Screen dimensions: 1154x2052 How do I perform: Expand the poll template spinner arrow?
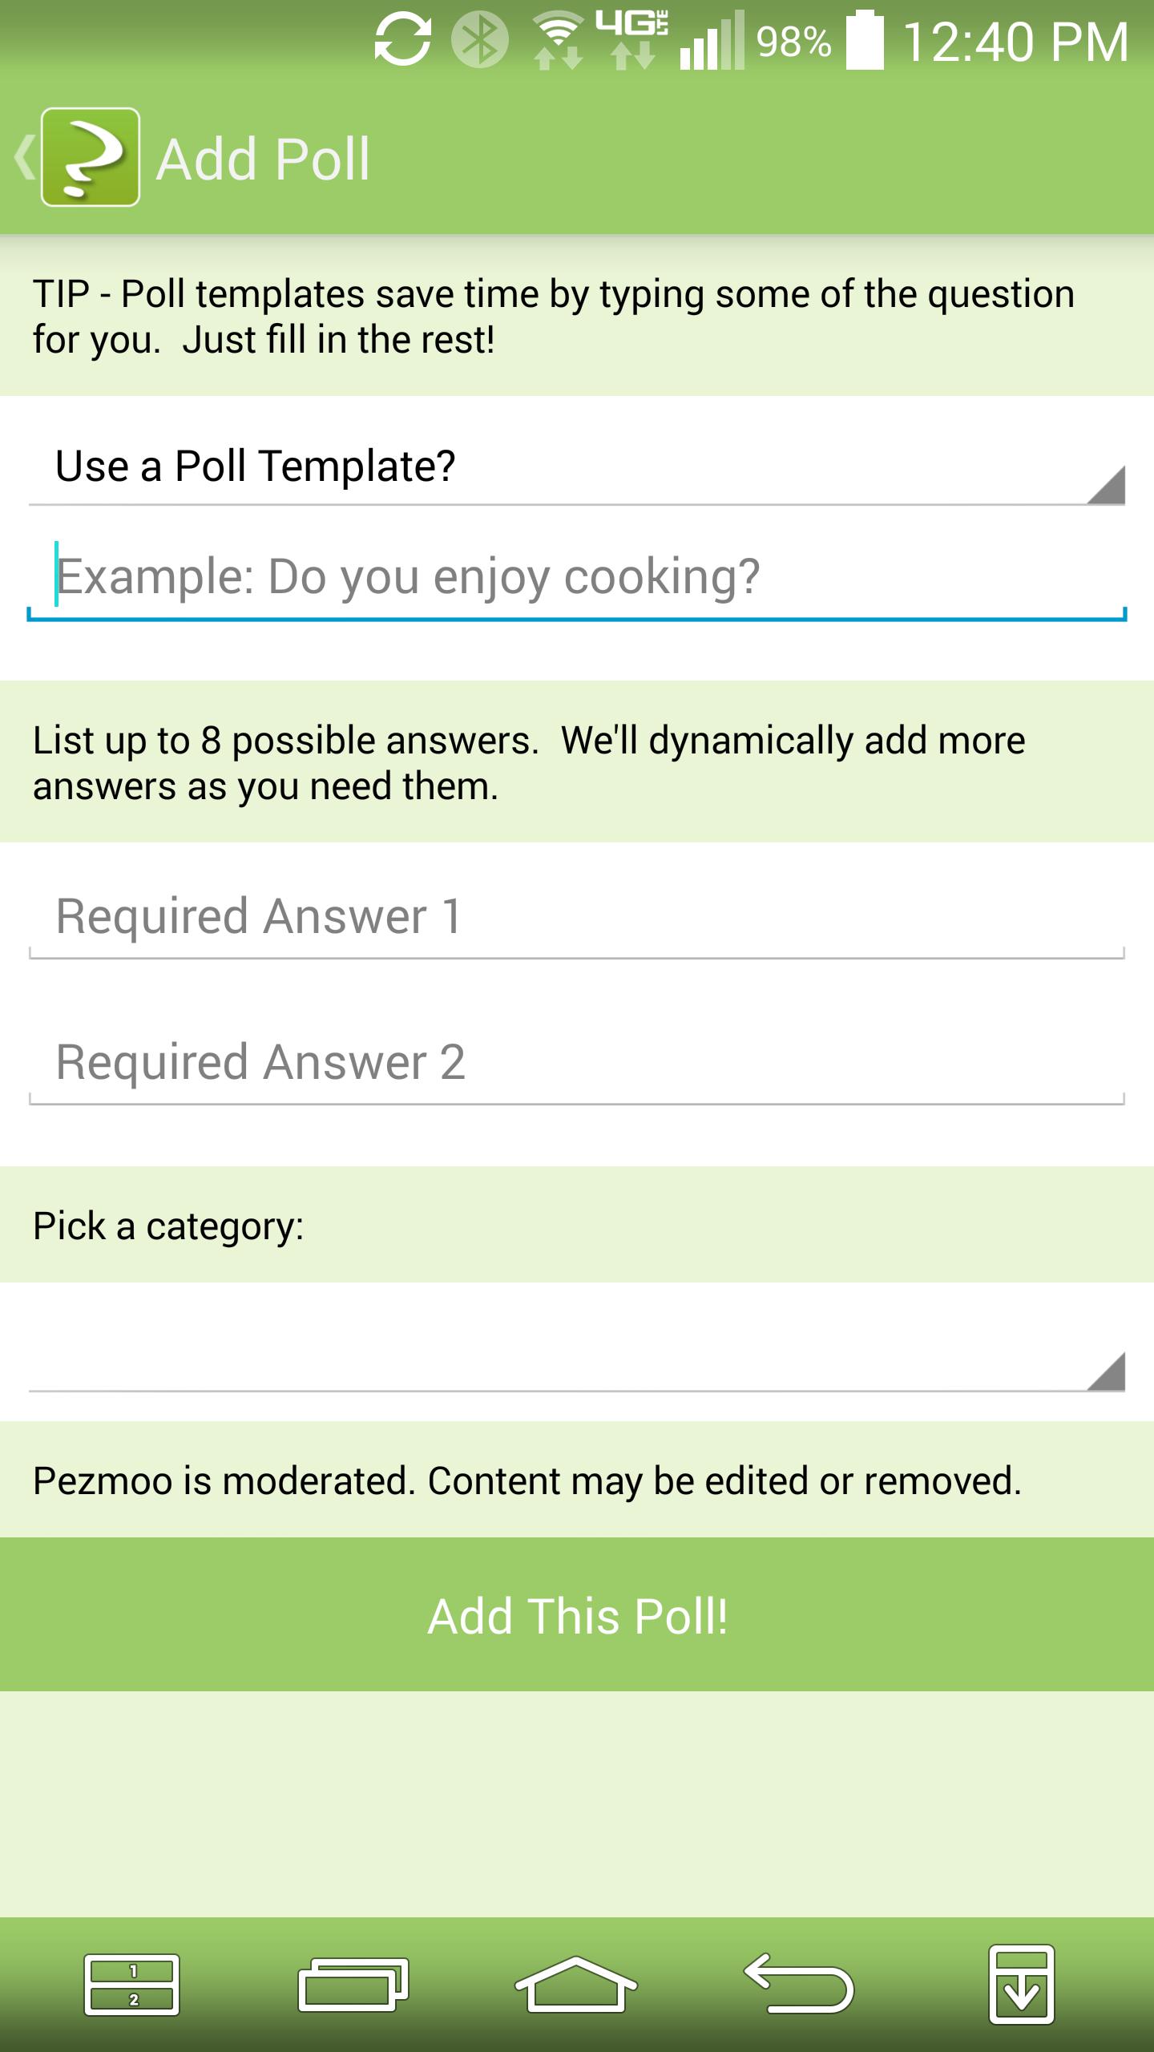[x=1106, y=486]
